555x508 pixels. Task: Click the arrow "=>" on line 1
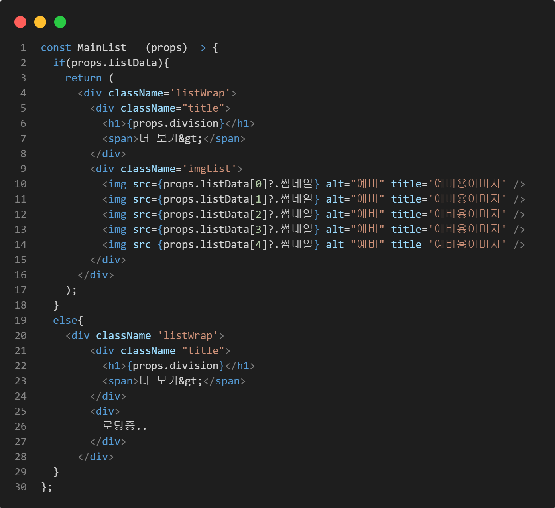tap(200, 47)
